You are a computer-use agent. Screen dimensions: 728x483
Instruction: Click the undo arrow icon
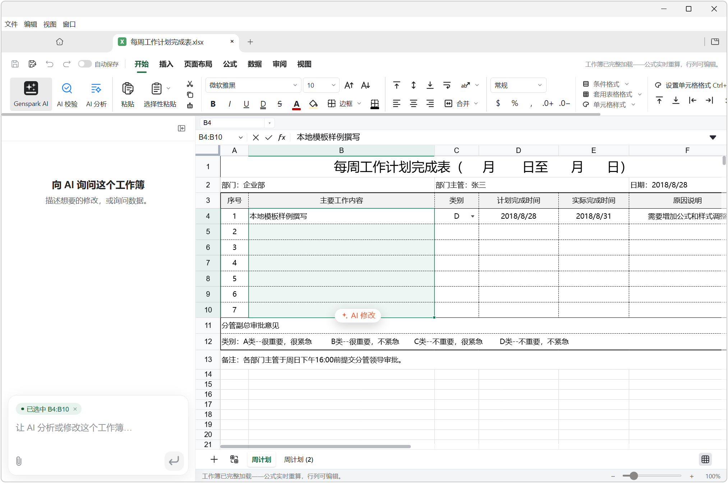pos(50,64)
